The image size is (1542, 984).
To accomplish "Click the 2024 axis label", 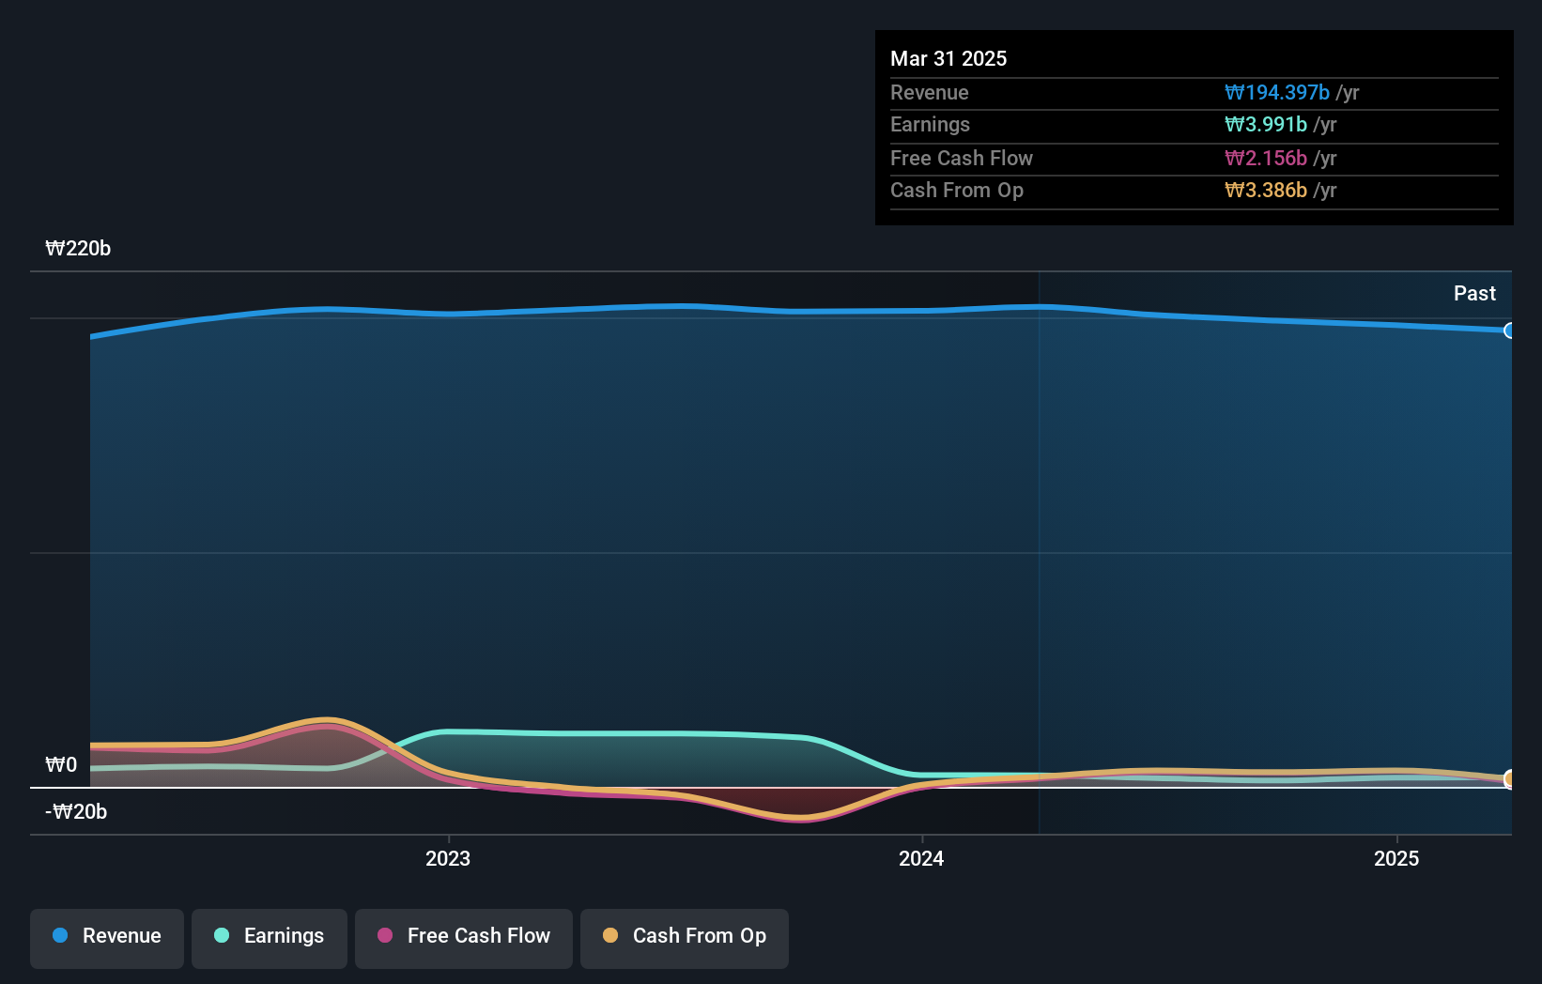I will 921,858.
